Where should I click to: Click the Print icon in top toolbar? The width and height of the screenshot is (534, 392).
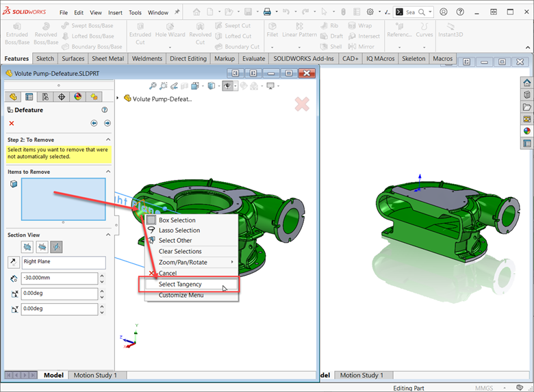[267, 12]
